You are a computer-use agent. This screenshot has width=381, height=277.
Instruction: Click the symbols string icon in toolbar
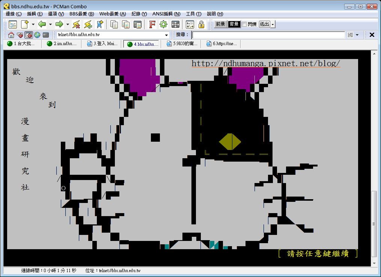(x=190, y=24)
